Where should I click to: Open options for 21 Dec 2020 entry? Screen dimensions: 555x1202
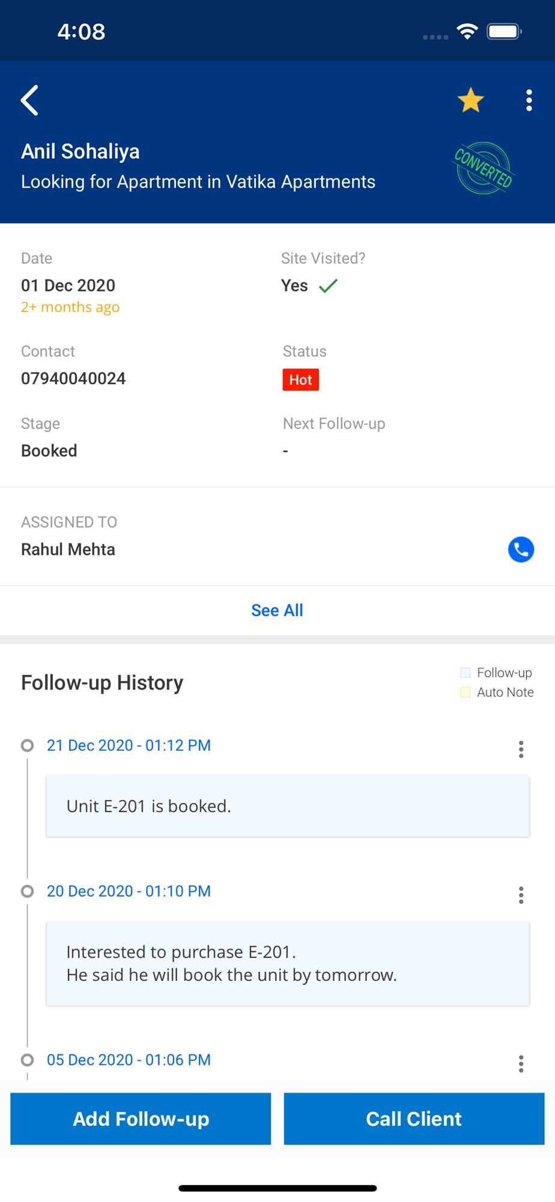point(521,749)
